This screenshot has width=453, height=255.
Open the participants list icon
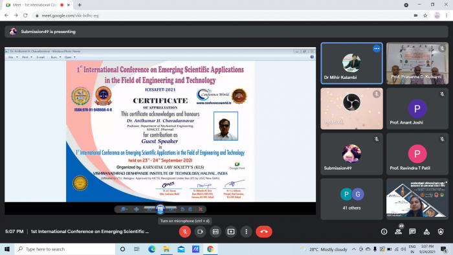click(399, 232)
